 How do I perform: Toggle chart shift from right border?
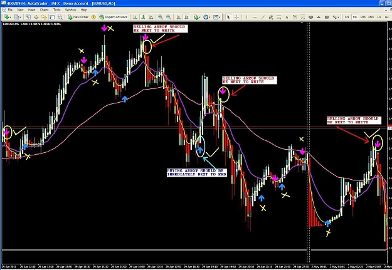[x=186, y=17]
